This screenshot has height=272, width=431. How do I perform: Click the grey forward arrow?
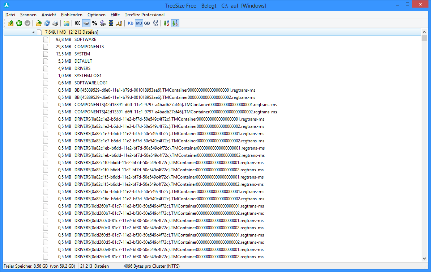(x=27, y=24)
